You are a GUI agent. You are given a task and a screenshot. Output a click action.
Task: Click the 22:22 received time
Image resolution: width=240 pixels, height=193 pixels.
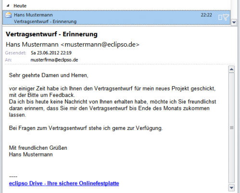coord(206,15)
